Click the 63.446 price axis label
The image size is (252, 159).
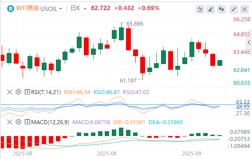tap(242, 52)
